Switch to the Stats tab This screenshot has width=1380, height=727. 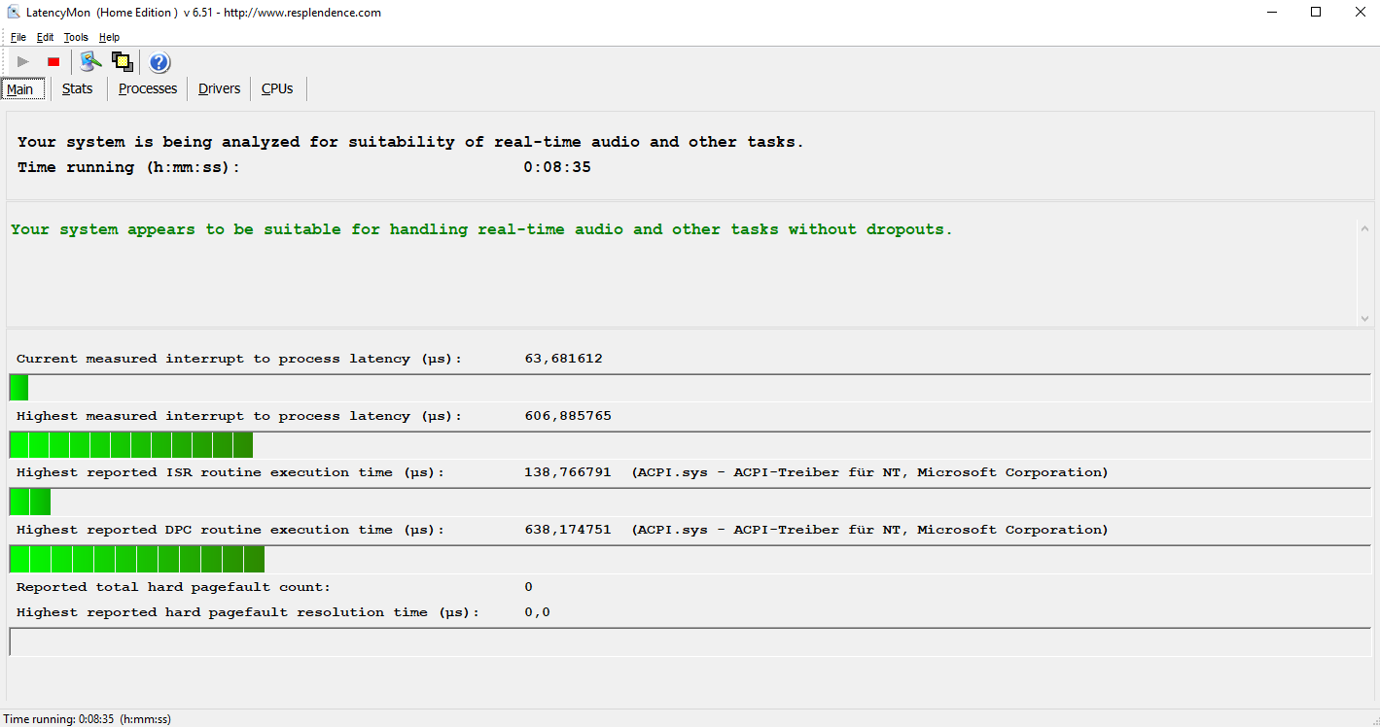78,88
